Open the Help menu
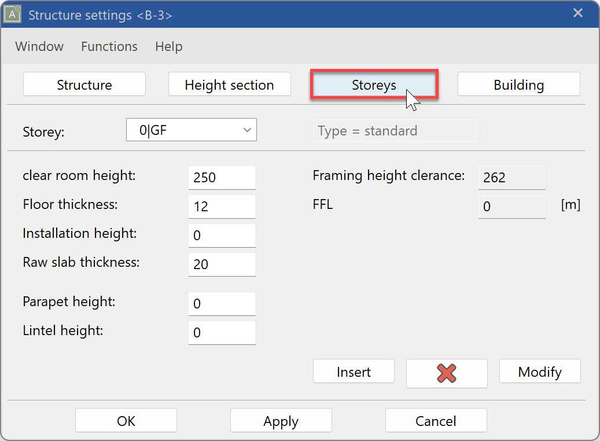 click(x=168, y=46)
